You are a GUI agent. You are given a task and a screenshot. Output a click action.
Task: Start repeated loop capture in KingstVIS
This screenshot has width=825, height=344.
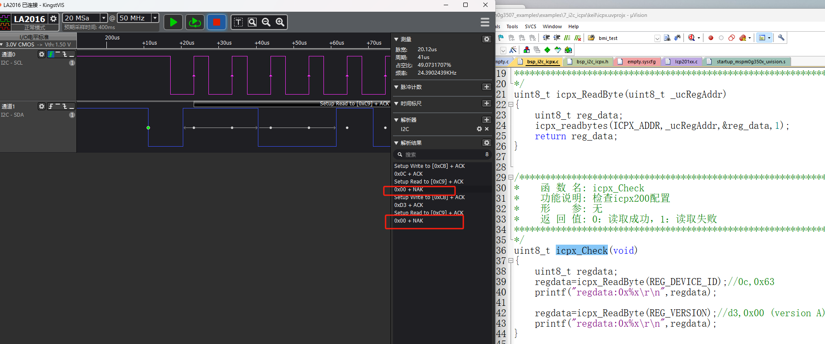[x=195, y=22]
